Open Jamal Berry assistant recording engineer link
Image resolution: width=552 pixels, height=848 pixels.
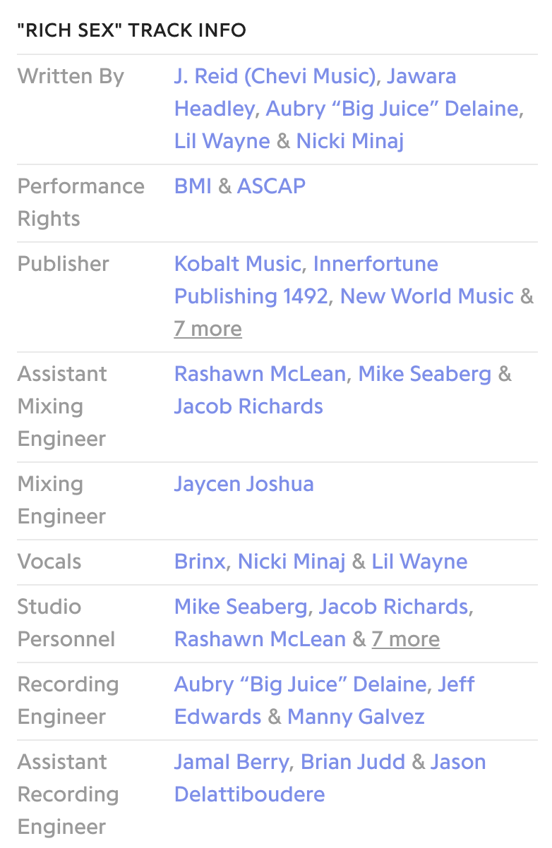[x=232, y=762]
